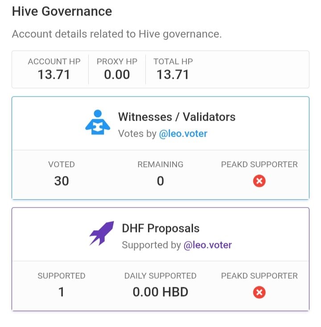321x327 pixels.
Task: Click the Hive Governance title
Action: point(62,11)
